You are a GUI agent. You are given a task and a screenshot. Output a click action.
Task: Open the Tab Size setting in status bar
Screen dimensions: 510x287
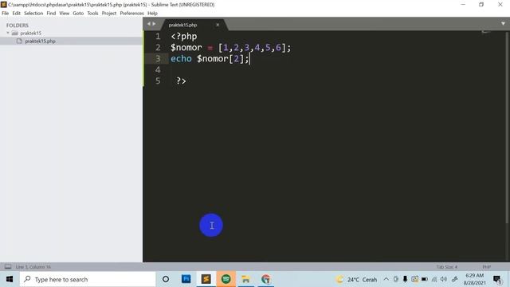pyautogui.click(x=446, y=267)
